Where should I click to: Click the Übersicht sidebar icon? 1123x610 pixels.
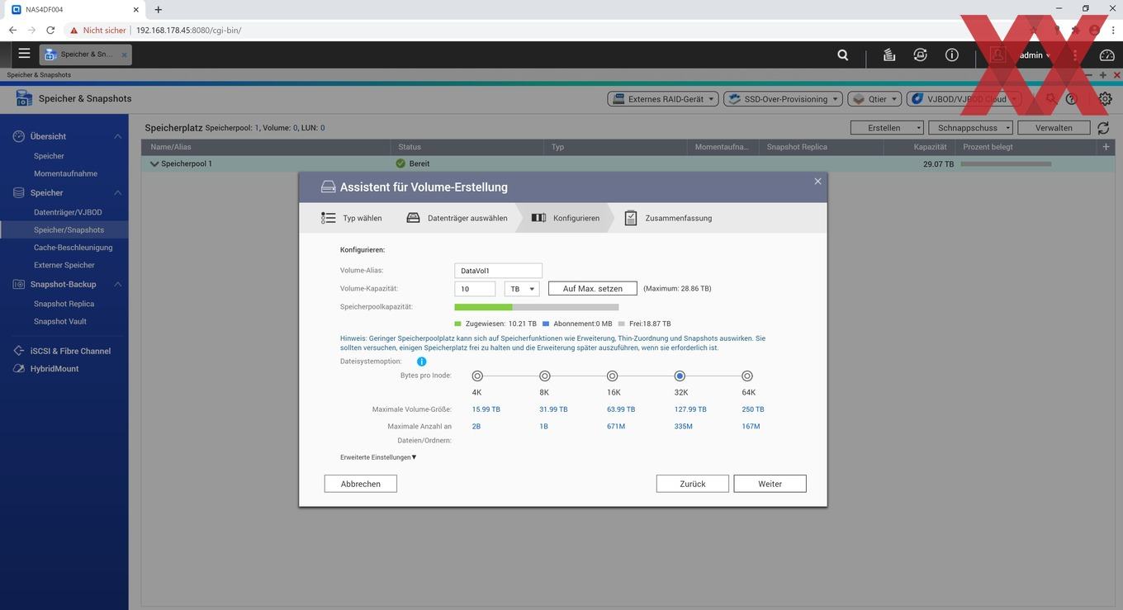pos(19,136)
